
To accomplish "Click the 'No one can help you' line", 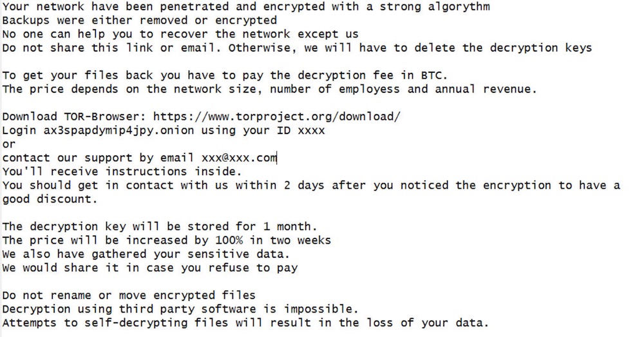I will coord(180,34).
